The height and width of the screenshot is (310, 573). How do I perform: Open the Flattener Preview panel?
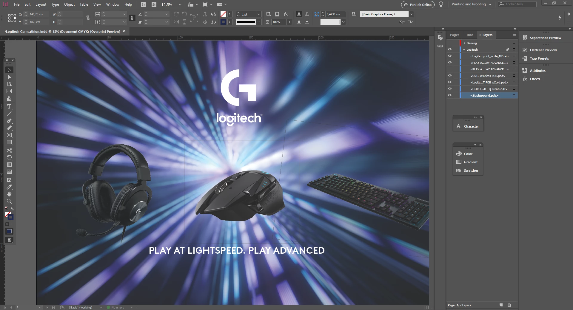tap(543, 50)
